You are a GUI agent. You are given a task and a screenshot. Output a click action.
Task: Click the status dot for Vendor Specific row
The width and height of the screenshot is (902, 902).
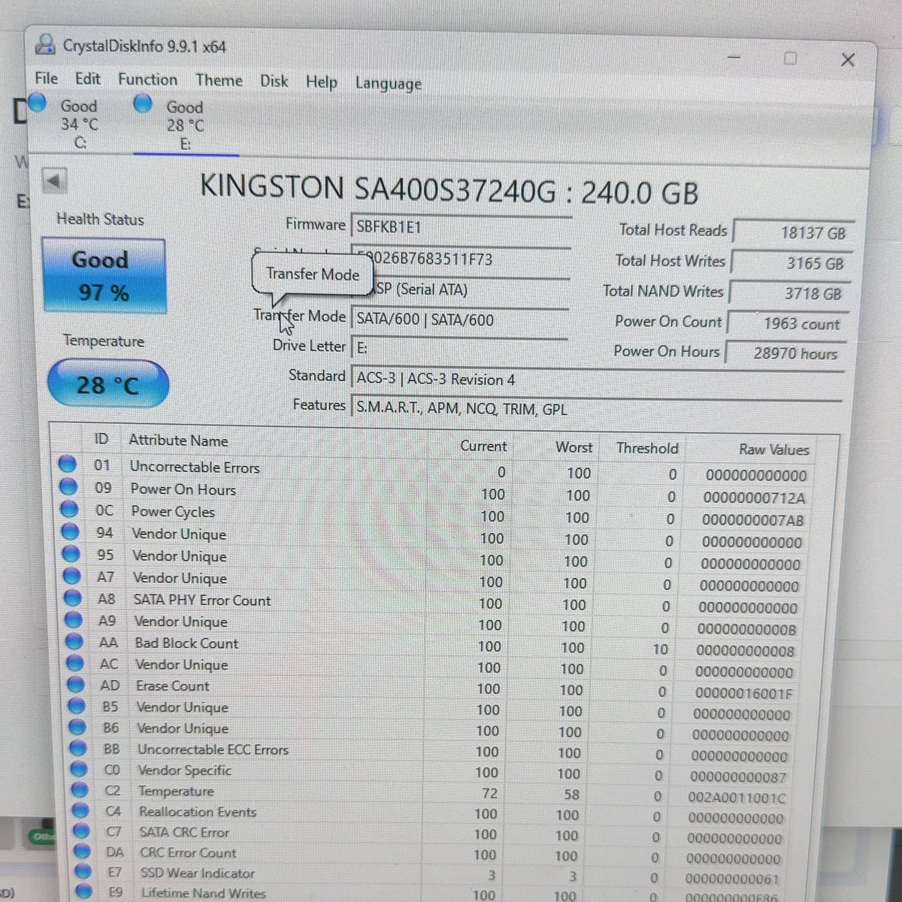[x=78, y=770]
